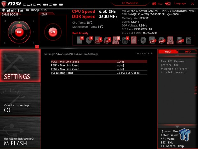Image resolution: width=198 pixels, height=149 pixels.
Task: Select the USB floppy boot icon
Action: pos(179,40)
